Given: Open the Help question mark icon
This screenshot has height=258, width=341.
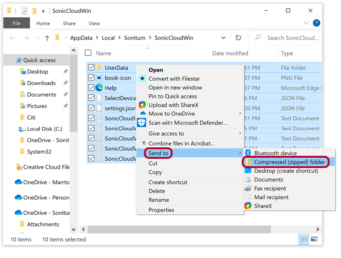Looking at the screenshot, I should pyautogui.click(x=316, y=23).
